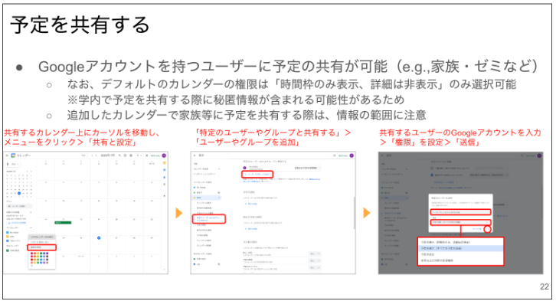Toggle green holiday calendar checkbox

pos(8,250)
